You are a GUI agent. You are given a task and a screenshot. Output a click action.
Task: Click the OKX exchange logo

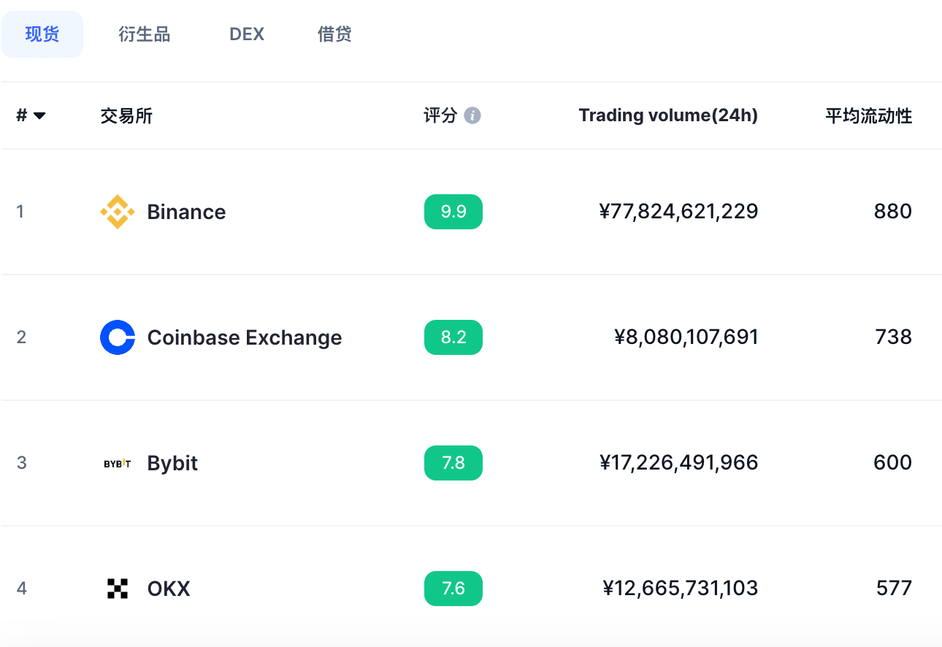pos(118,589)
